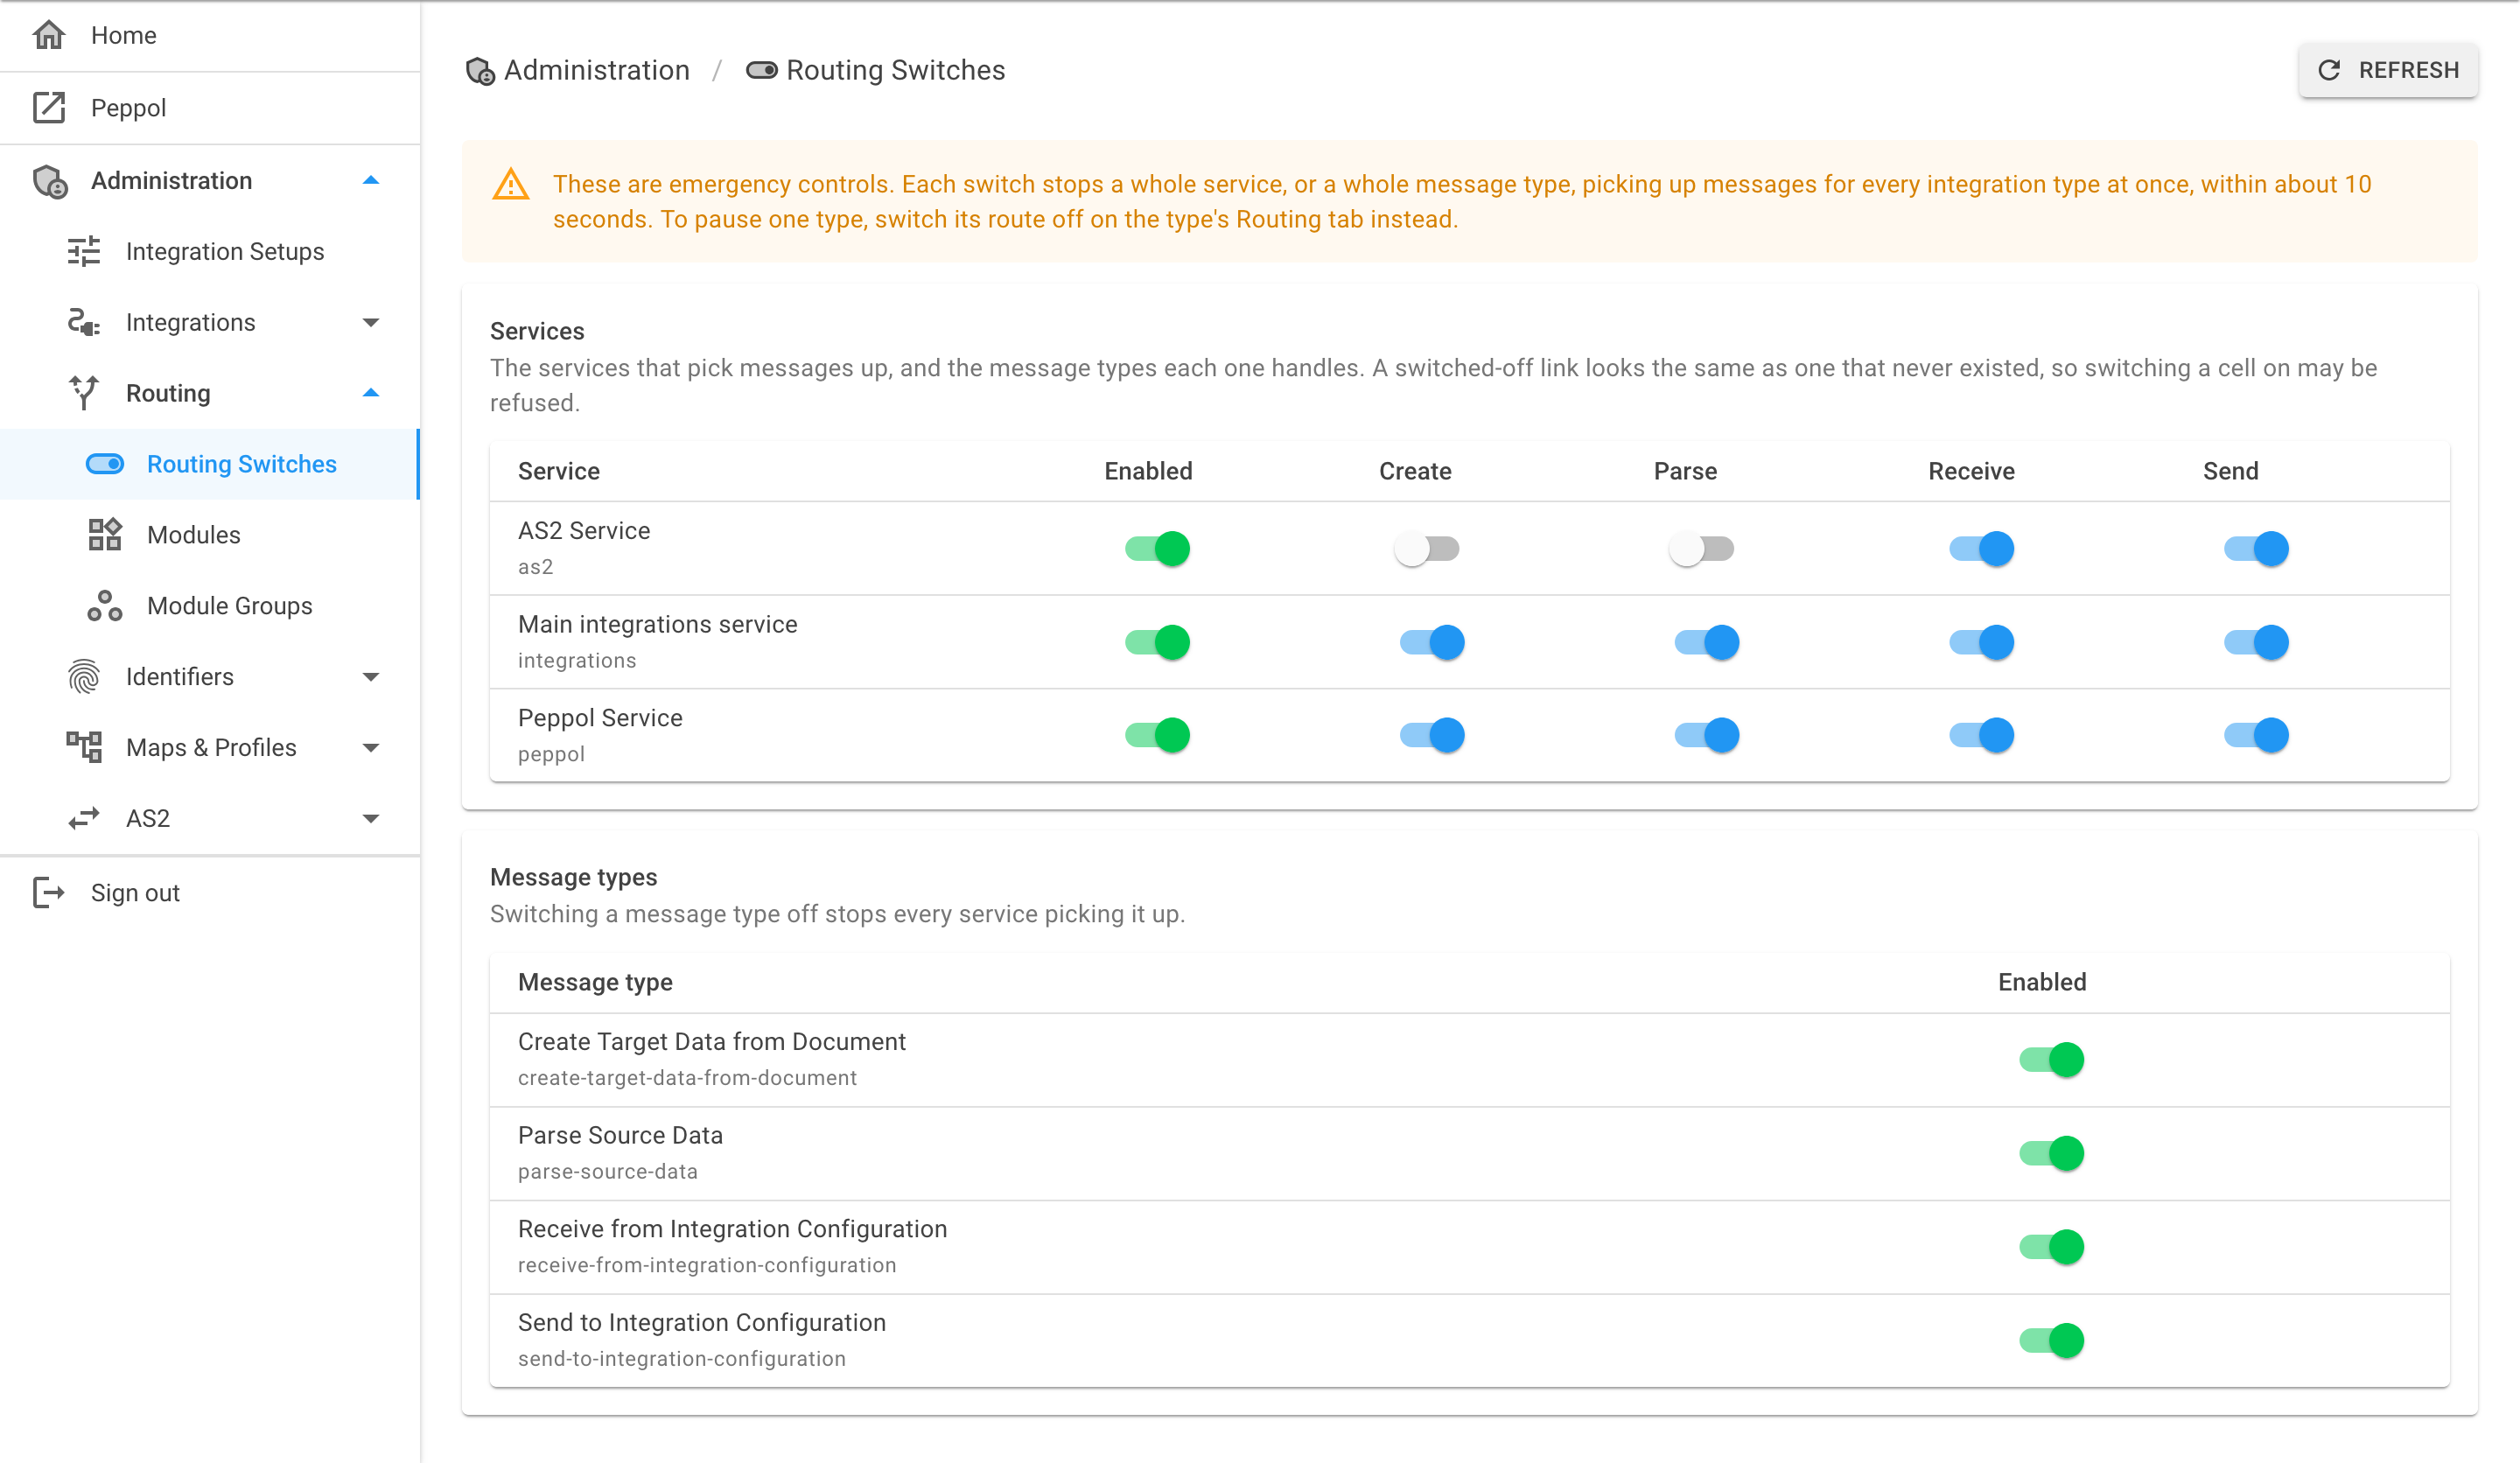Image resolution: width=2520 pixels, height=1463 pixels.
Task: Toggle Receive for Peppol Service
Action: pyautogui.click(x=1981, y=735)
